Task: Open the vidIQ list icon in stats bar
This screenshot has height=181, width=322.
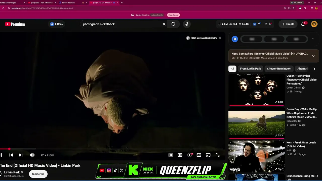Action: tap(259, 24)
